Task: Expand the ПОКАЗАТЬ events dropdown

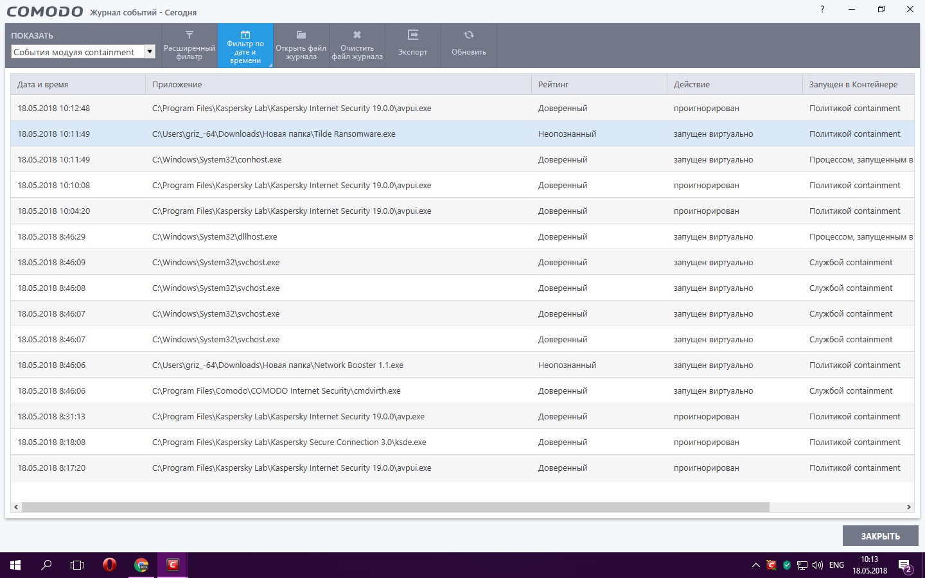Action: click(x=150, y=52)
